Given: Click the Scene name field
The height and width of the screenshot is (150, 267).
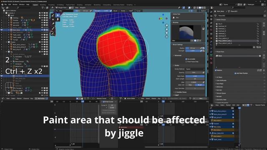Looking at the screenshot, I should (x=230, y=5).
